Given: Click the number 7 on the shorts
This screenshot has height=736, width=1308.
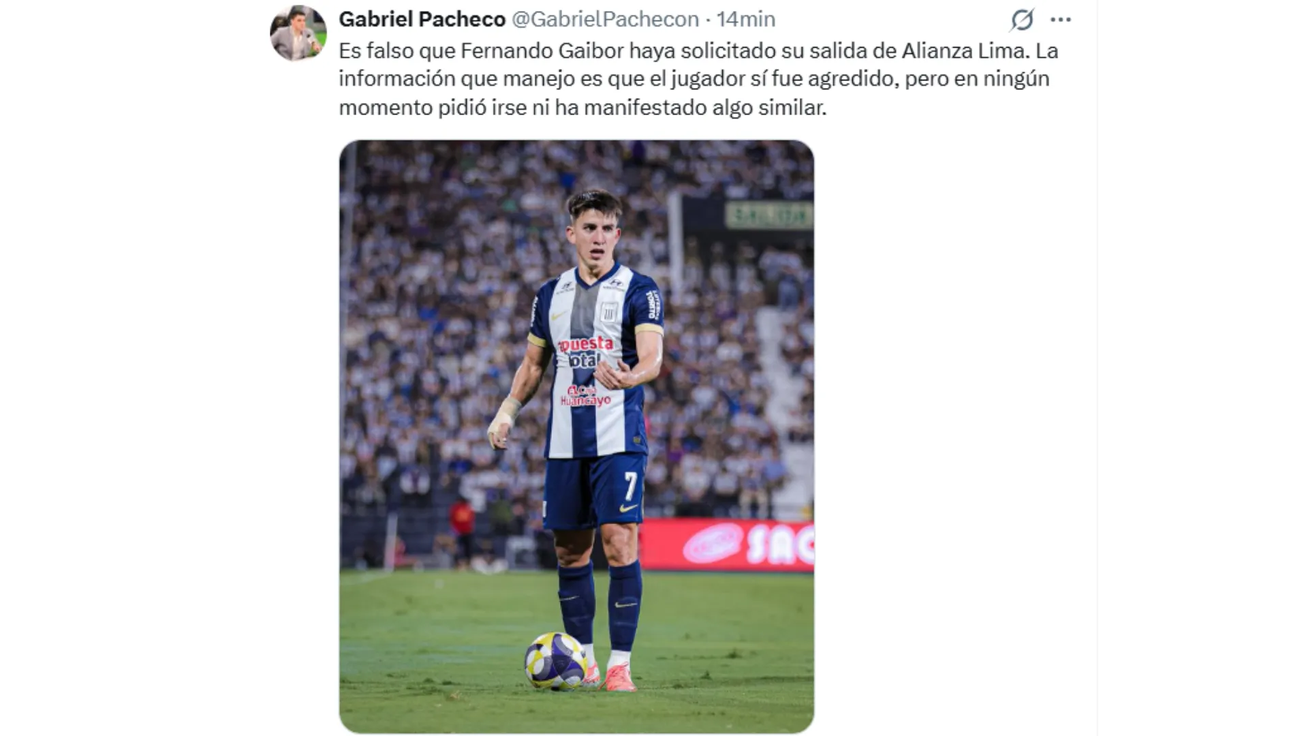Looking at the screenshot, I should click(631, 486).
